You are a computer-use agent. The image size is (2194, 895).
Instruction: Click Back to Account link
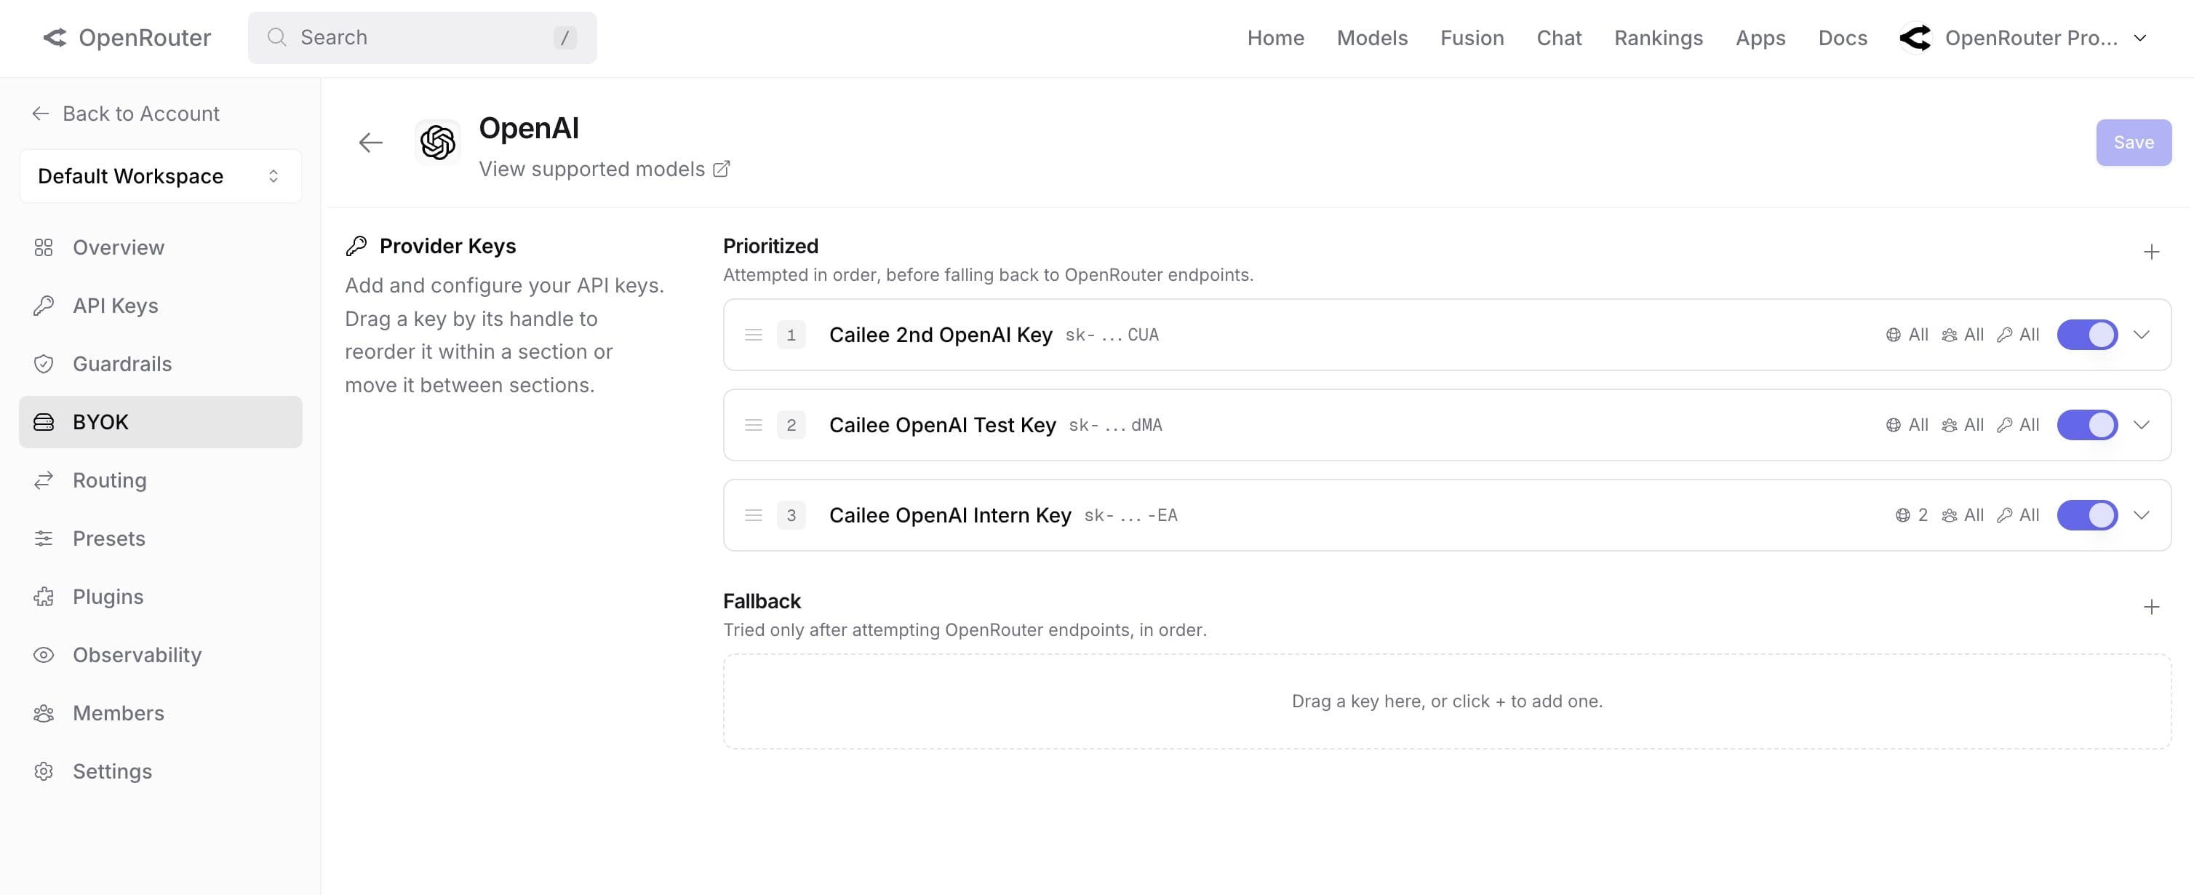tap(125, 114)
